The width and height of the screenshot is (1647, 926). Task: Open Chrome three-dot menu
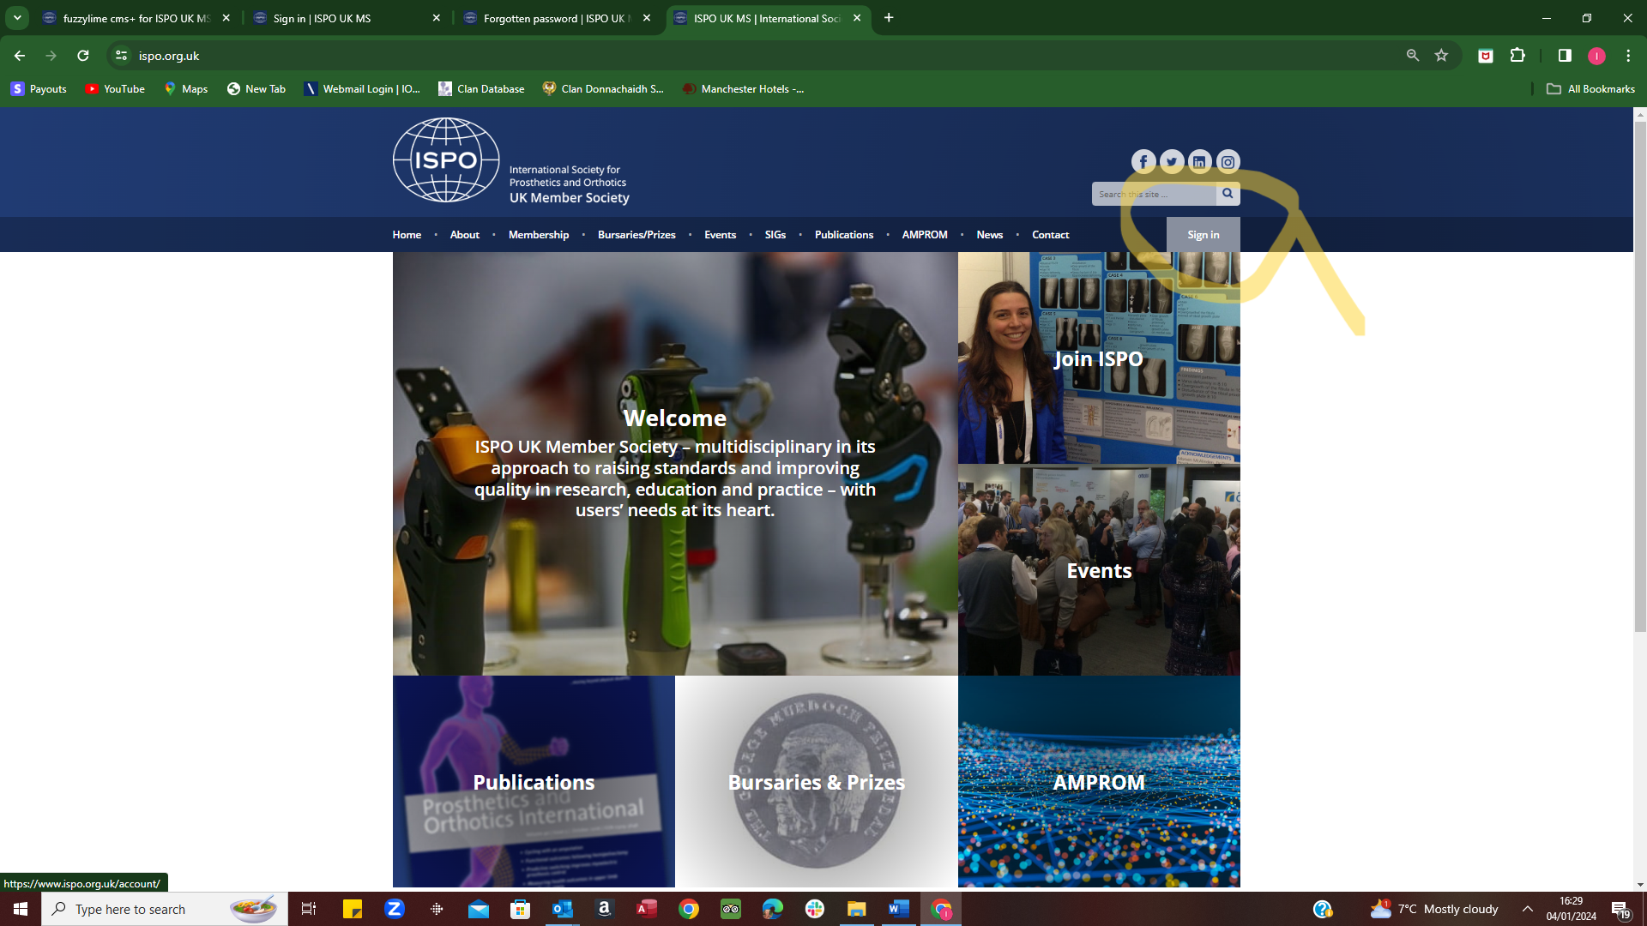click(1628, 56)
